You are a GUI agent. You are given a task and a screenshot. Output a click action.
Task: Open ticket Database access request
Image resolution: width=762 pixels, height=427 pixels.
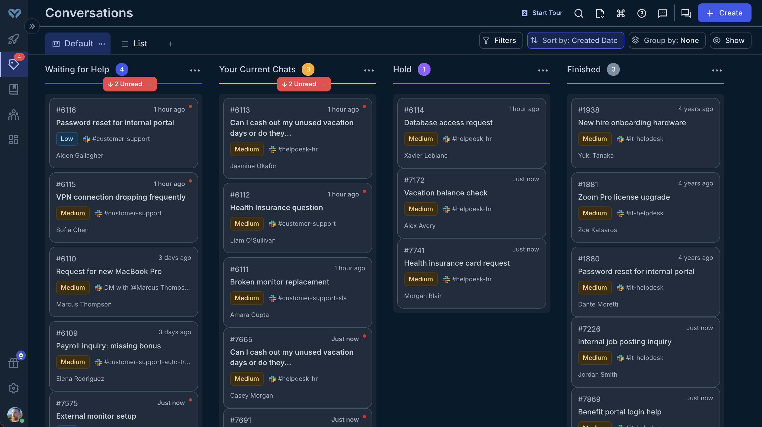click(471, 133)
